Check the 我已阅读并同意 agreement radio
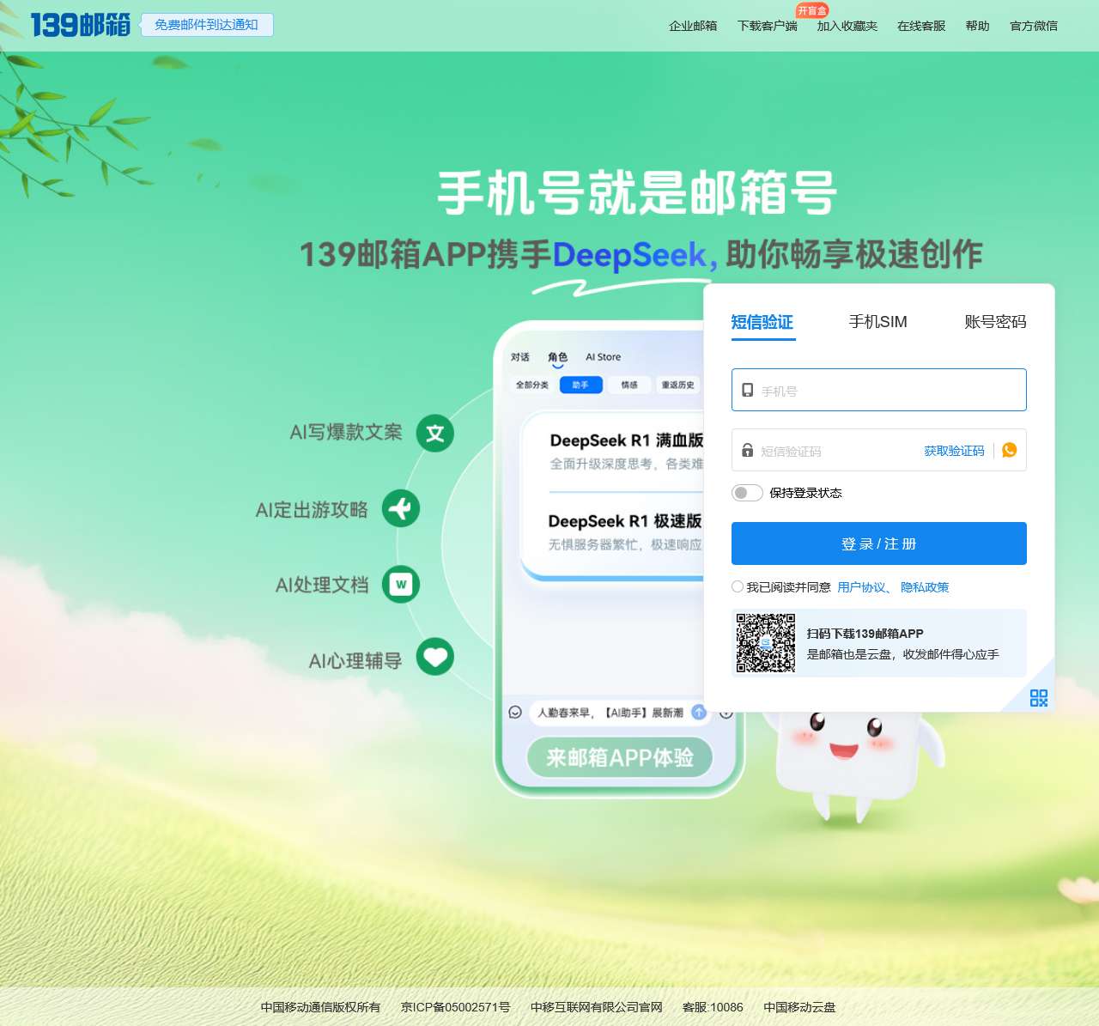Viewport: 1099px width, 1026px height. point(738,586)
